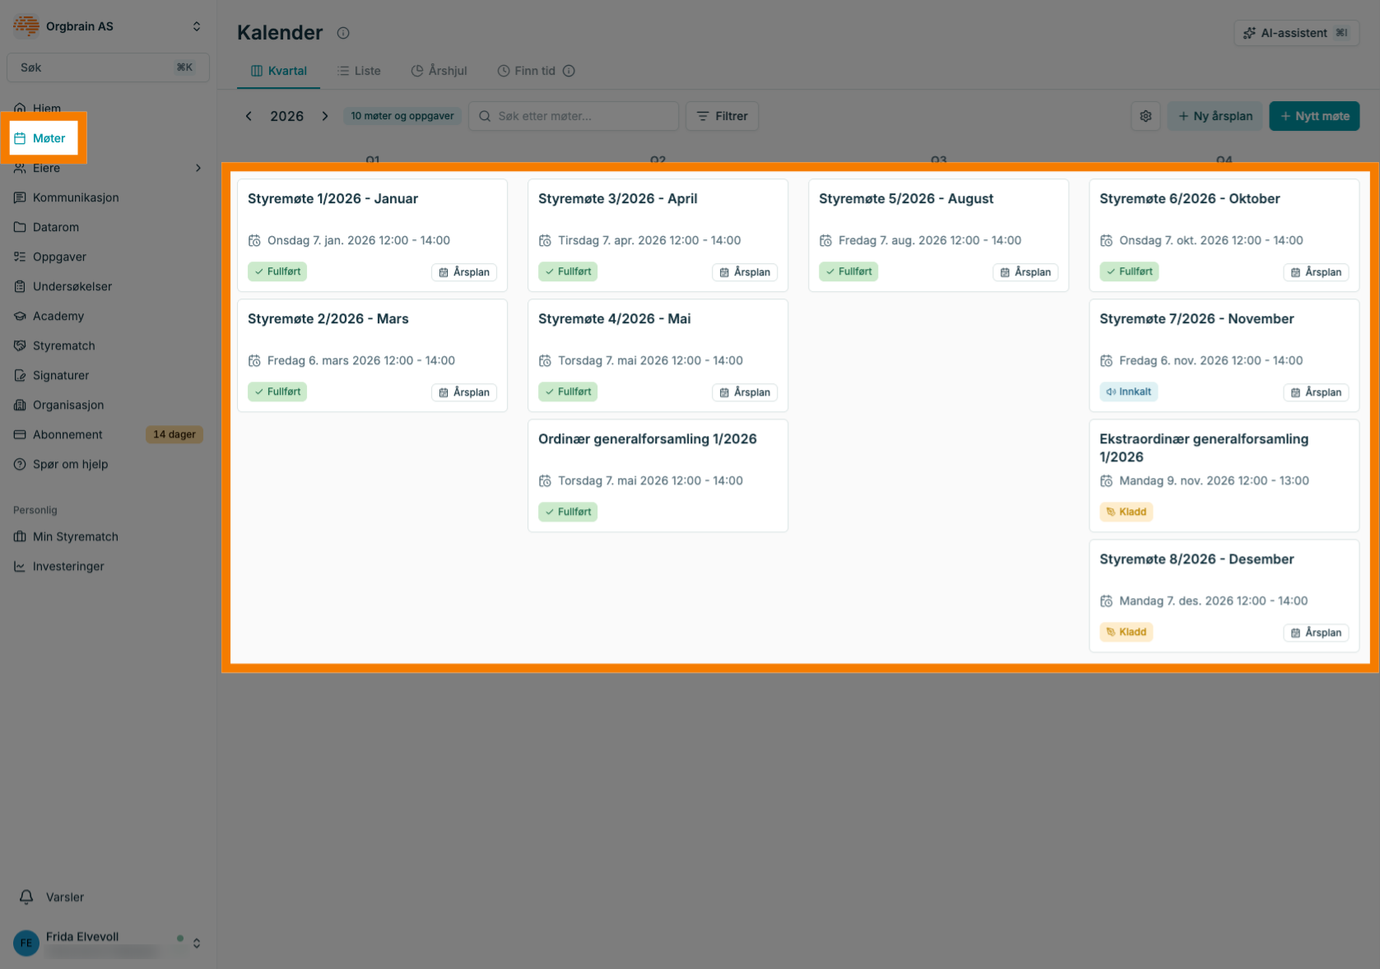Switch to the Liste tab
Viewport: 1380px width, 969px height.
coord(359,71)
